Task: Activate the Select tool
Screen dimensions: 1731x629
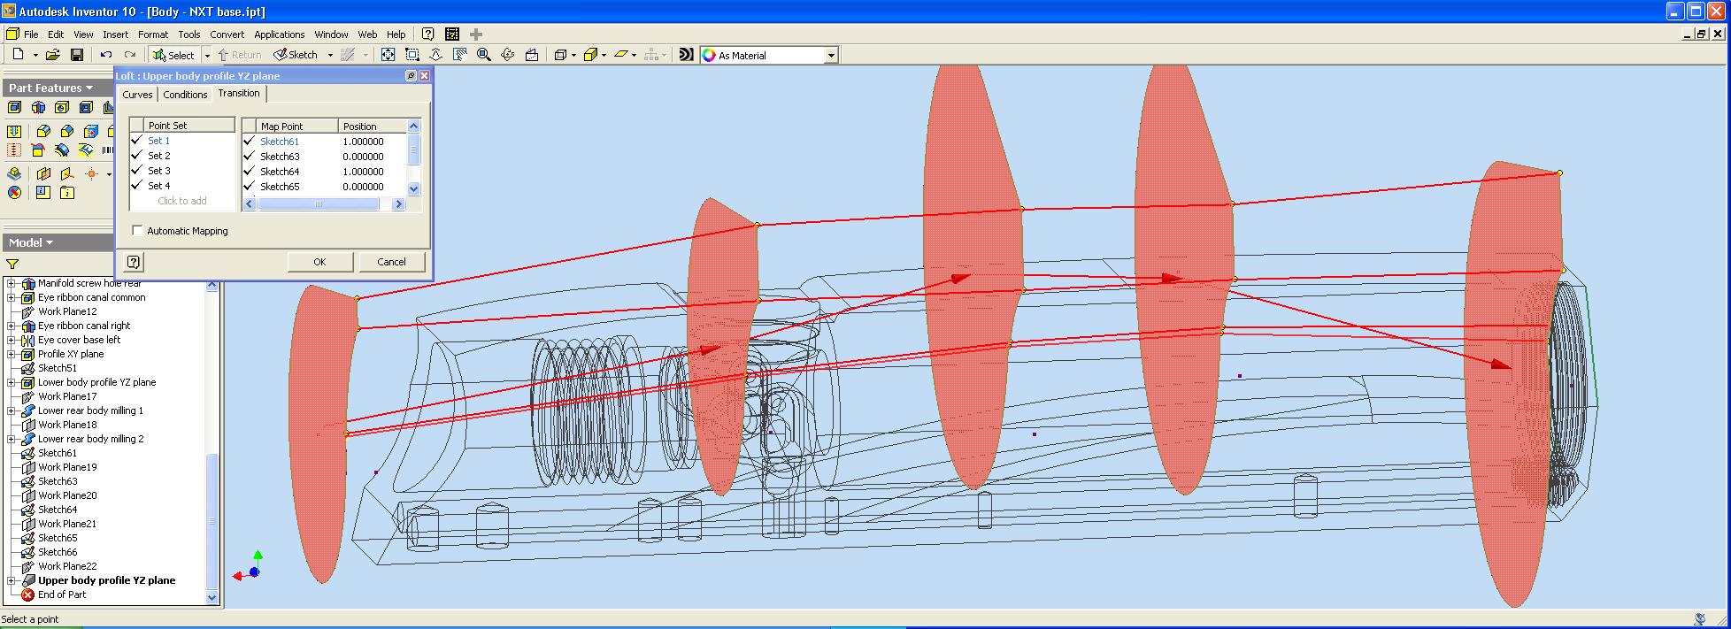Action: coord(174,55)
